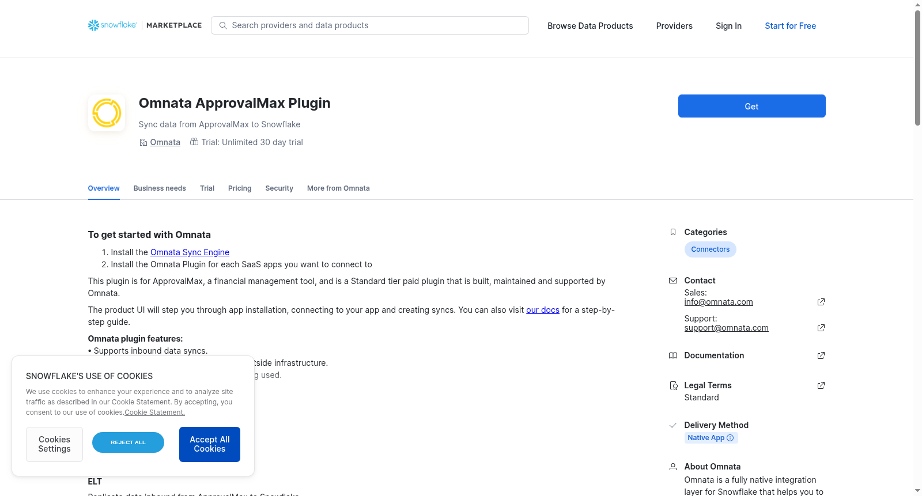
Task: Click Documentation in the sidebar
Action: [714, 355]
